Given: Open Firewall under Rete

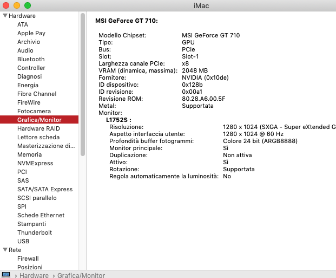Looking at the screenshot, I should click(28, 258).
